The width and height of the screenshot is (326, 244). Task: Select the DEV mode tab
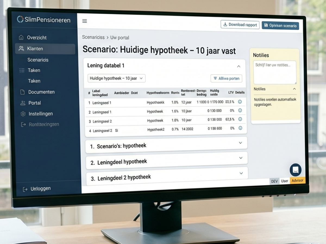[274, 181]
